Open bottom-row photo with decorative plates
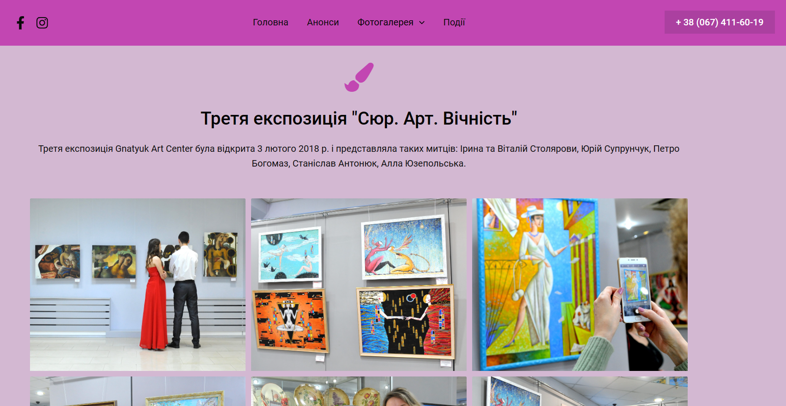The image size is (786, 406). pyautogui.click(x=359, y=391)
